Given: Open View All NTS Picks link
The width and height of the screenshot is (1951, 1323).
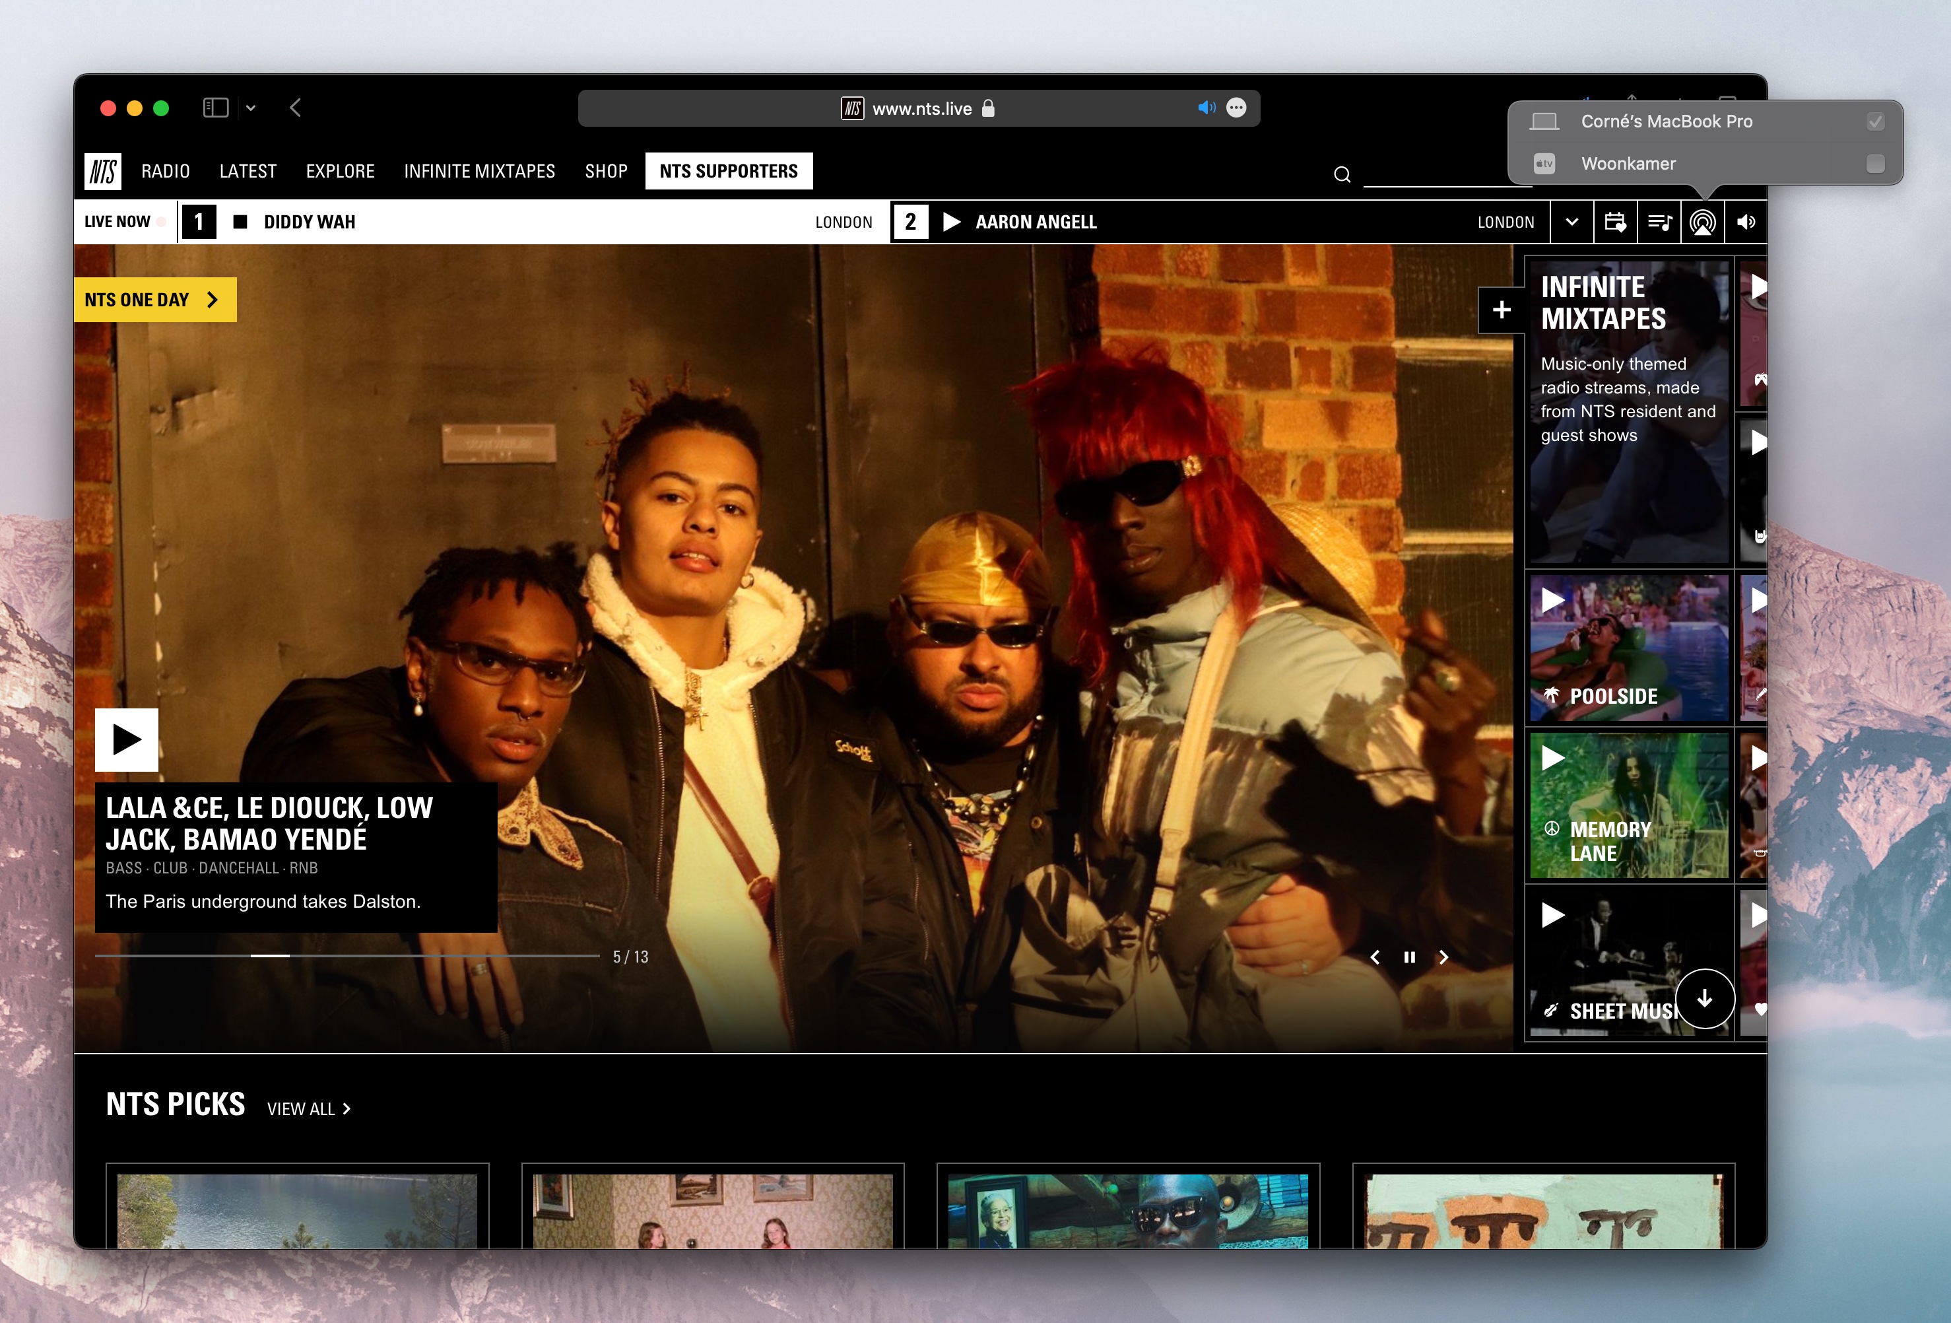Looking at the screenshot, I should 308,1109.
